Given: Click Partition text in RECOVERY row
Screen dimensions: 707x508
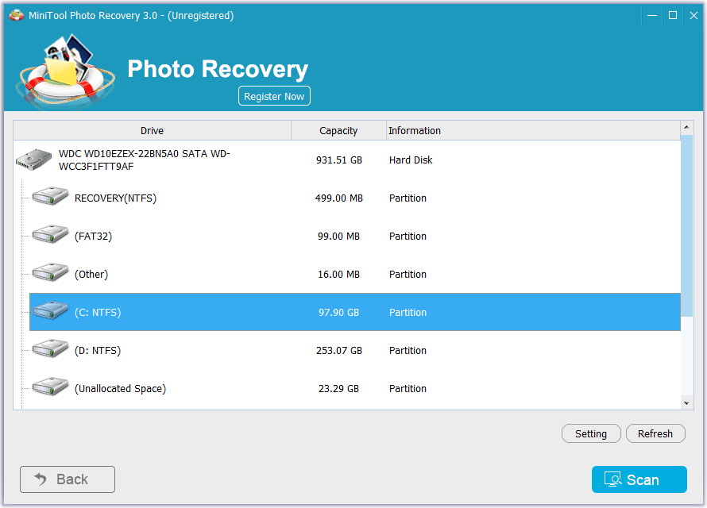Looking at the screenshot, I should 408,198.
